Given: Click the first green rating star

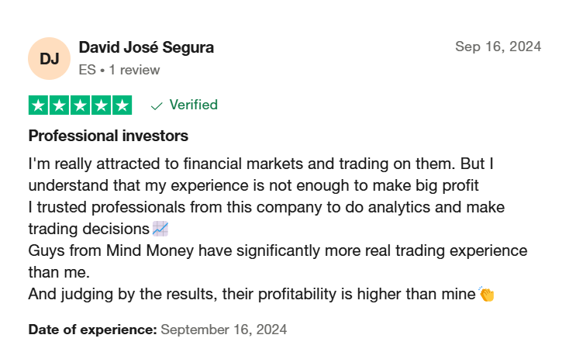Looking at the screenshot, I should point(38,105).
